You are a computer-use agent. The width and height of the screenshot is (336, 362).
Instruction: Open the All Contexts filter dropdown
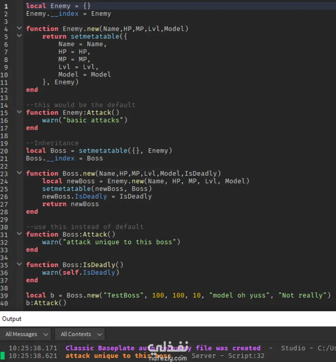click(80, 334)
